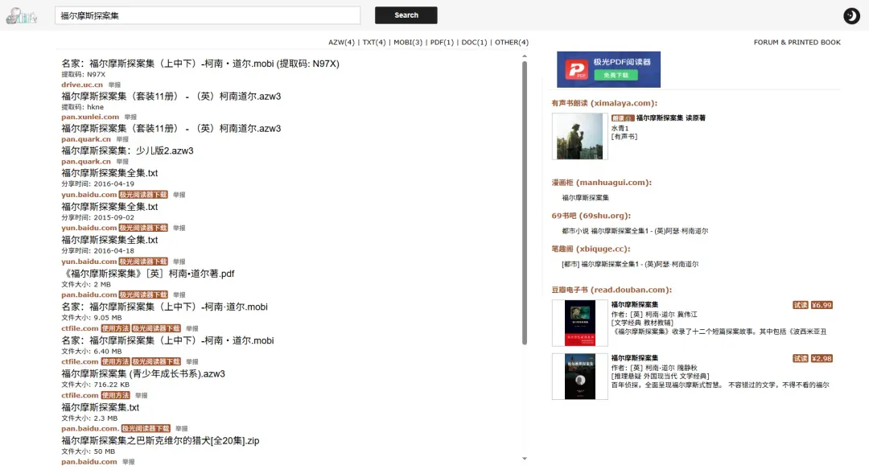Open douban book cover priced ¥6.99
Screen dimensions: 869x474
point(579,324)
